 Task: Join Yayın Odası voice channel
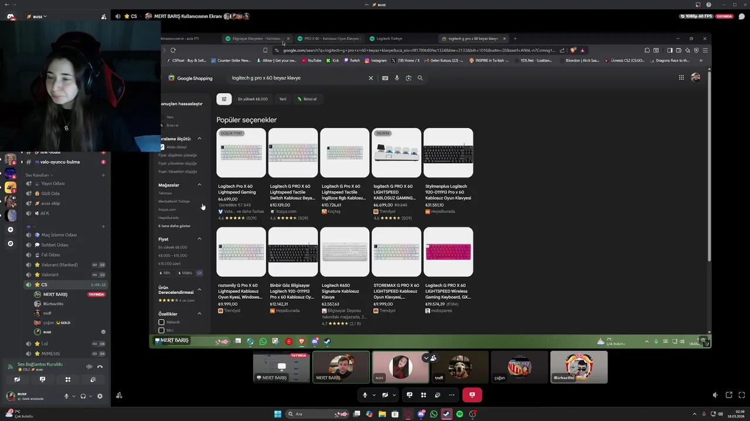tap(64, 183)
